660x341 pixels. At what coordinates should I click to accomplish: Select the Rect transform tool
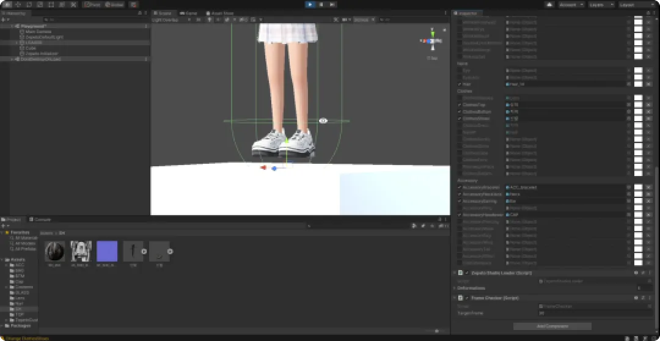[x=51, y=5]
